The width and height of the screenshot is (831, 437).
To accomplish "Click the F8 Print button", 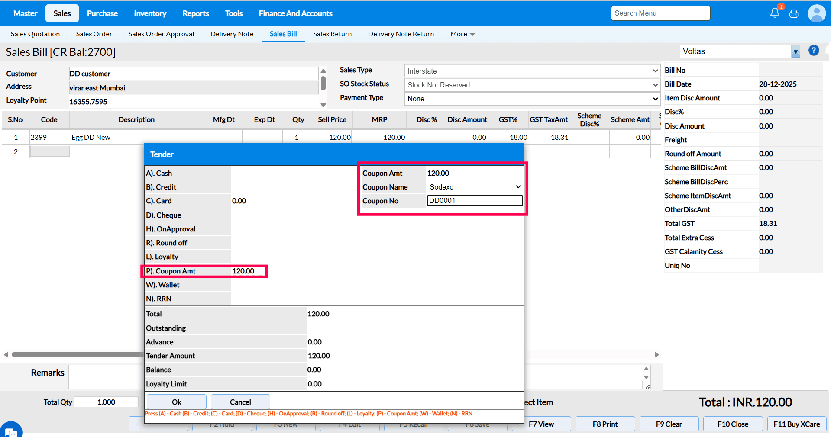I will [605, 424].
